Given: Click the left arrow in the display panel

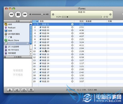Looking at the screenshot, I should click(x=53, y=14).
